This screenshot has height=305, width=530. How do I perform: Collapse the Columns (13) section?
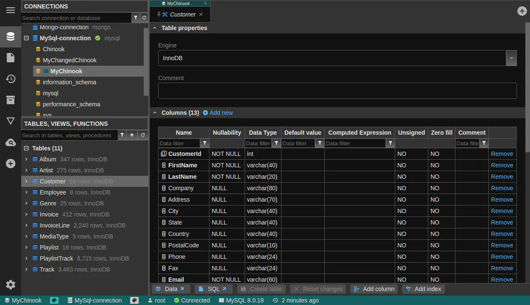click(x=155, y=113)
